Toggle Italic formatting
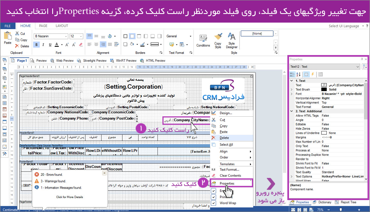This screenshot has height=212, width=370. (x=43, y=44)
